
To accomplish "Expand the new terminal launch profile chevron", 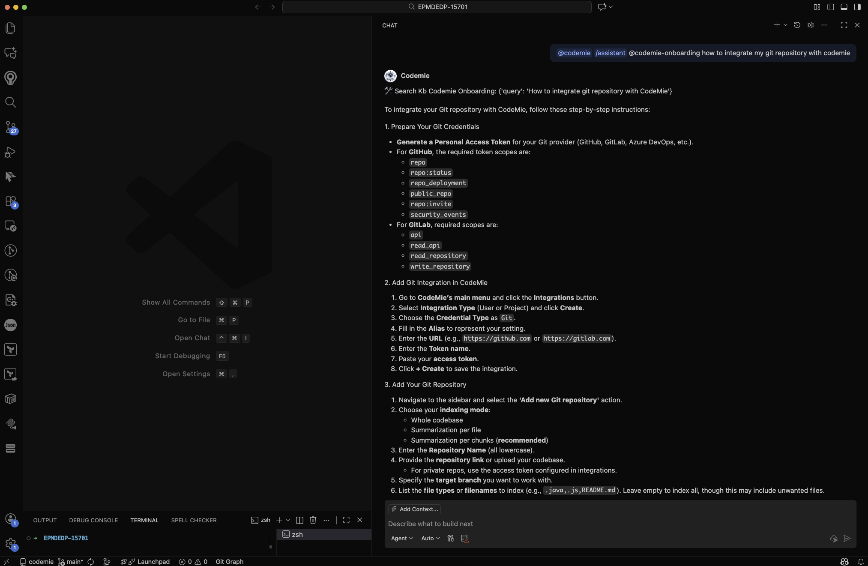I will pyautogui.click(x=288, y=520).
